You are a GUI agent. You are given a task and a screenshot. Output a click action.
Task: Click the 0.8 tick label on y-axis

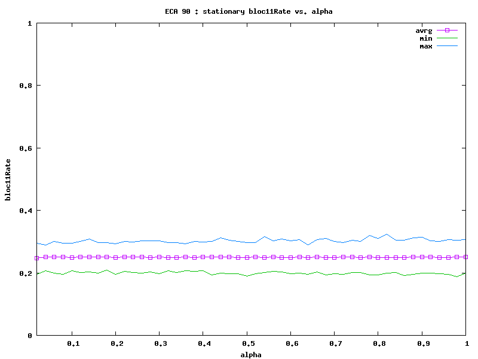click(25, 86)
